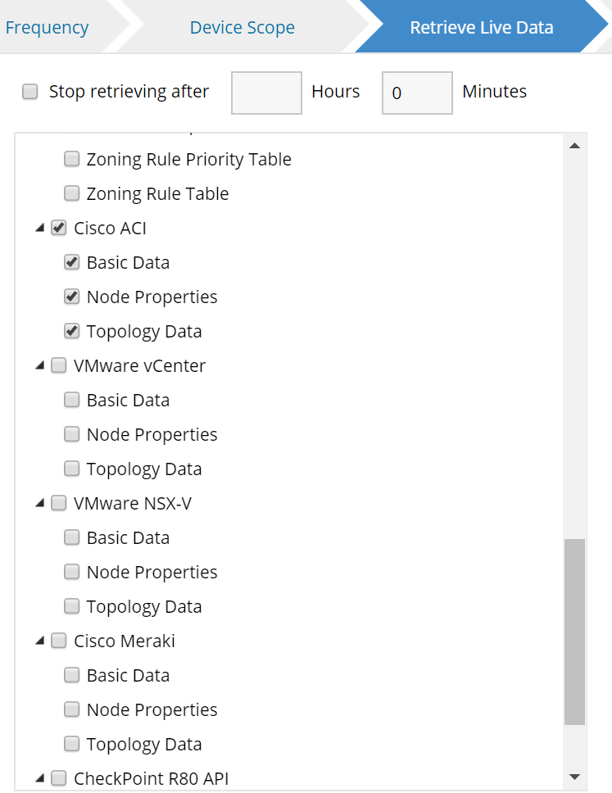Click the vertical scrollbar thumb

coord(574,631)
